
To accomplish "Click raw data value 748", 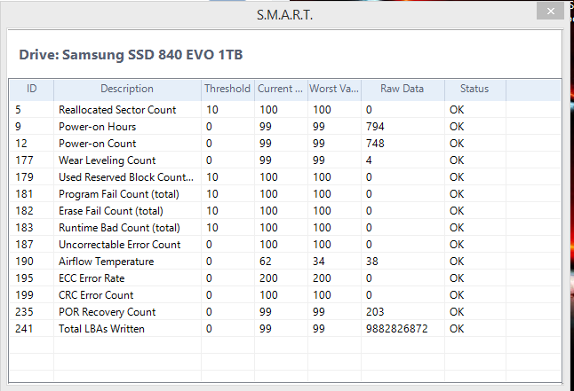I will tap(375, 144).
